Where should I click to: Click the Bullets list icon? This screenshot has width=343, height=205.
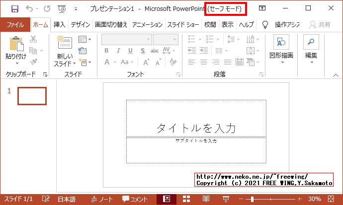pos(192,39)
